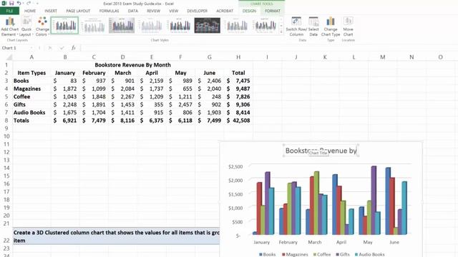Switch to the DEVELOPER tab
Viewport: 458px width, 257px height.
click(x=198, y=11)
